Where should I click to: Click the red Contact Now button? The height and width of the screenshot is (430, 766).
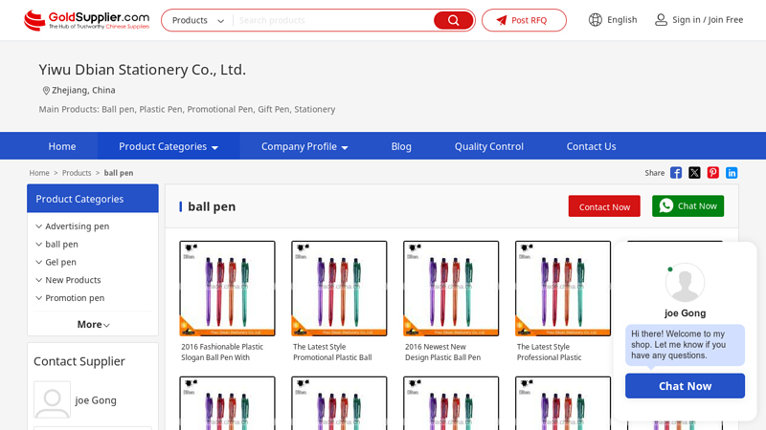[604, 206]
